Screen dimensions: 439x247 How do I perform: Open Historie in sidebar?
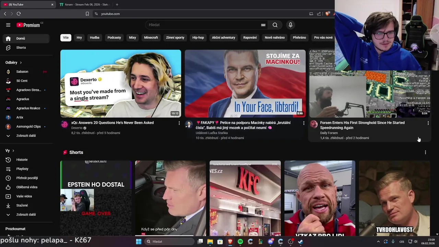26,160
